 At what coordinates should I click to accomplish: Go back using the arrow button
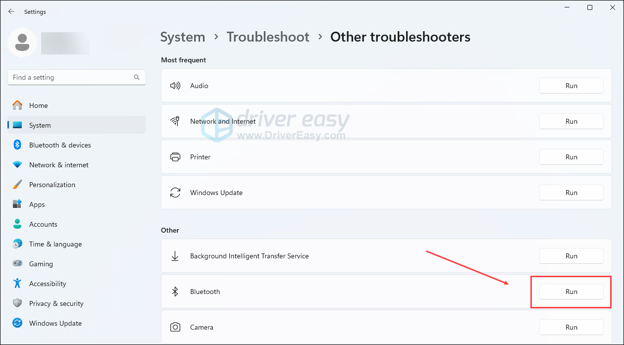(x=11, y=11)
